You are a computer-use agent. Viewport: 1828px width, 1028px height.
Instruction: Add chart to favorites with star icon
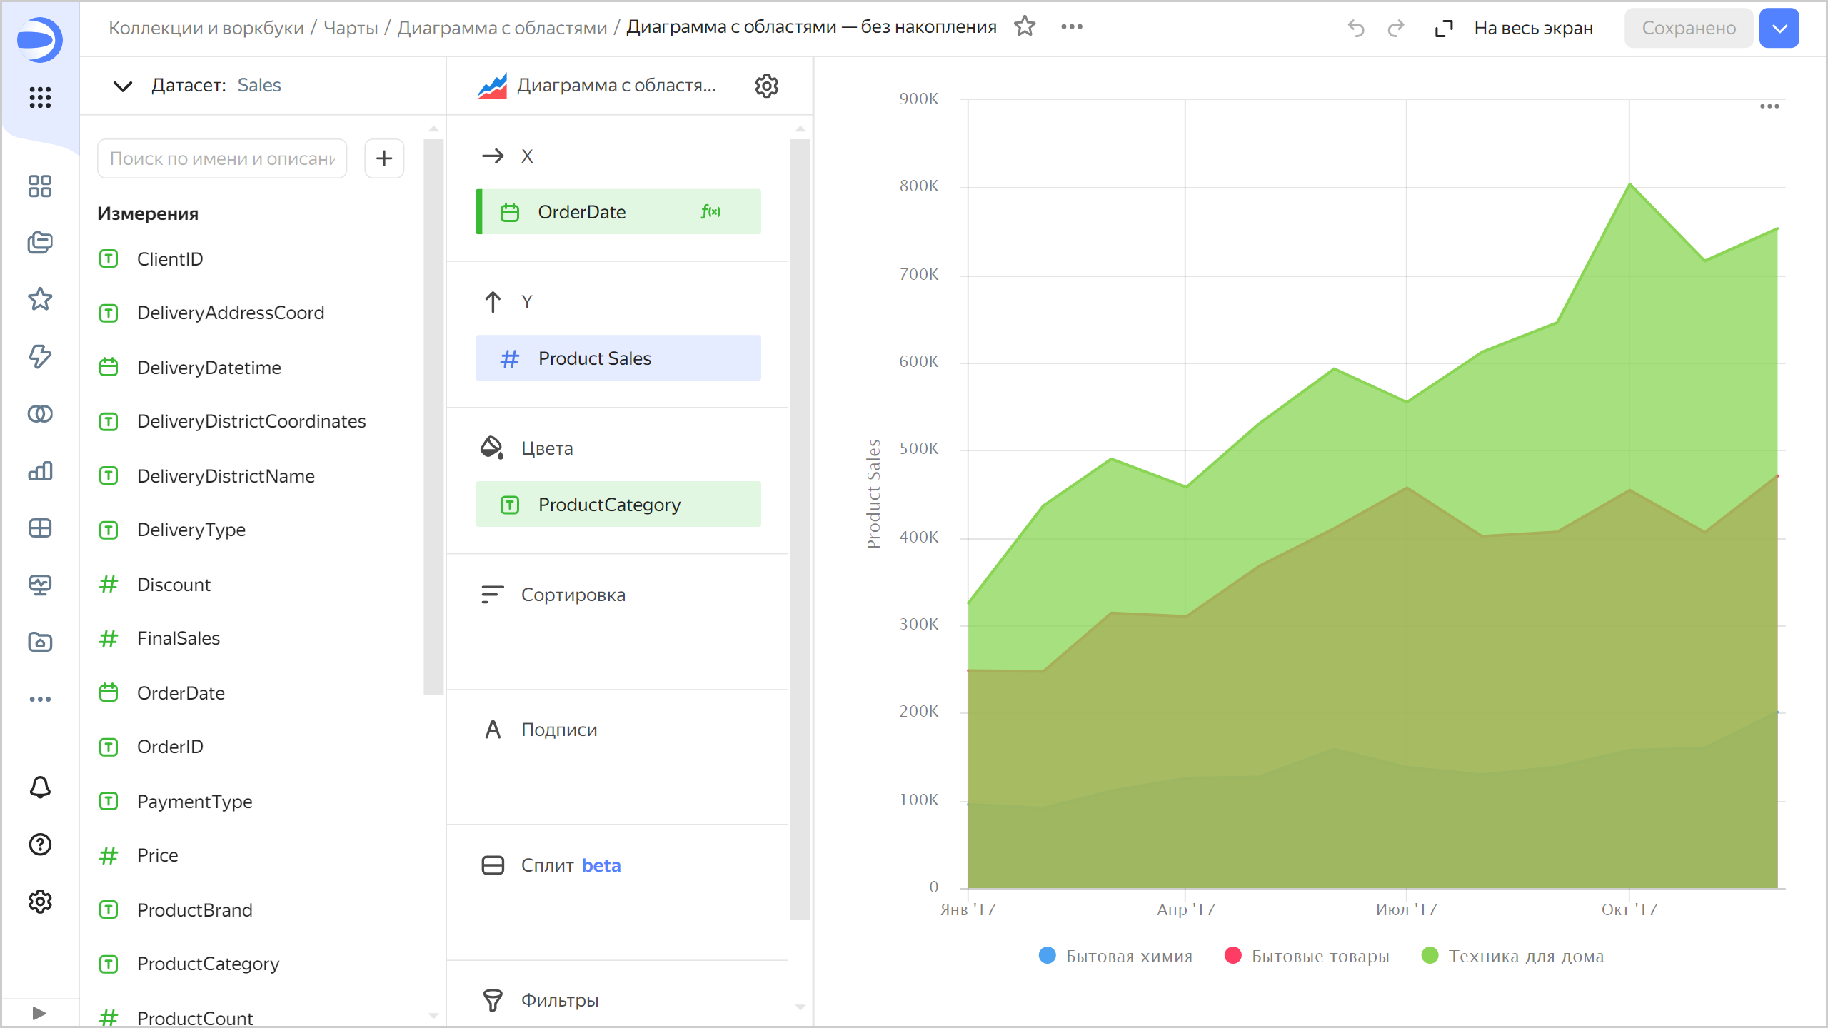1025,26
